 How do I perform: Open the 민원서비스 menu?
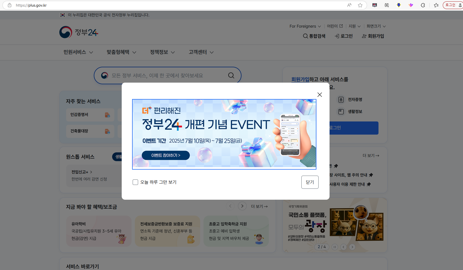pos(78,52)
